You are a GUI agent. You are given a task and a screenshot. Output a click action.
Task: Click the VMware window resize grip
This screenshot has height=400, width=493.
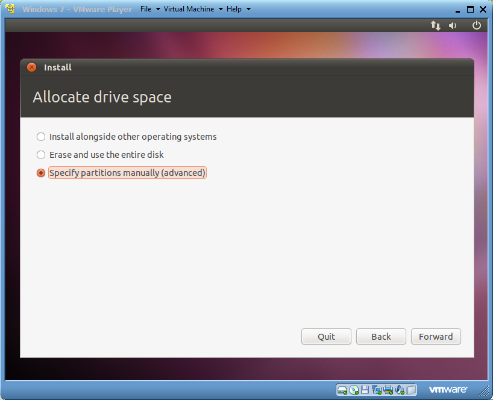click(x=483, y=390)
